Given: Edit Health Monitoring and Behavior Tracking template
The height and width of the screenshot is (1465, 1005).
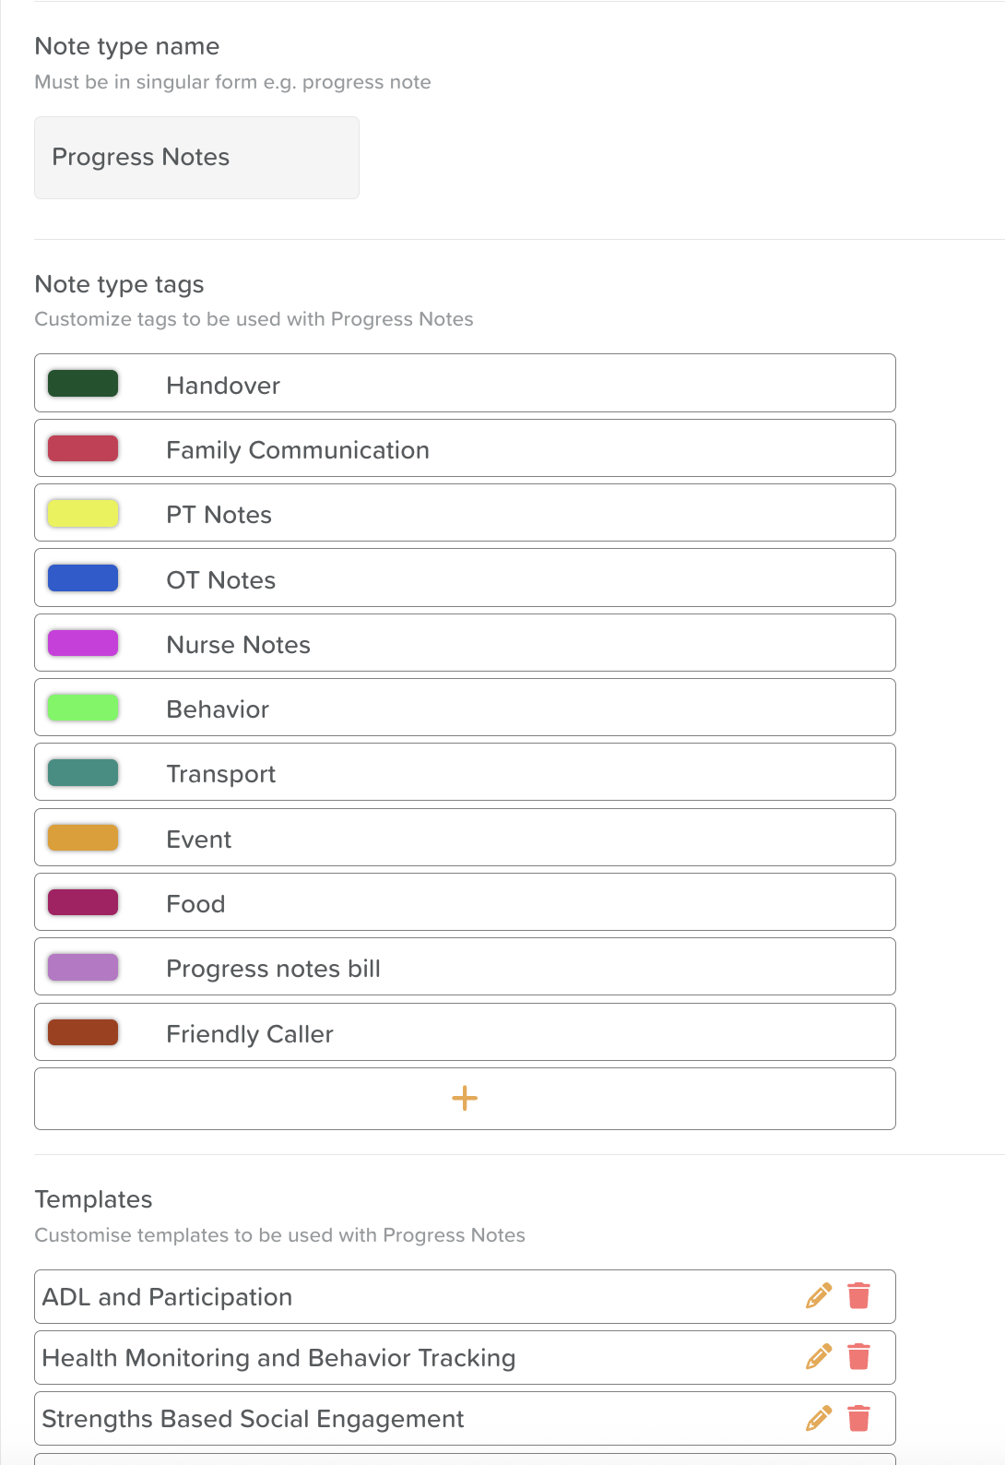Looking at the screenshot, I should coord(818,1357).
